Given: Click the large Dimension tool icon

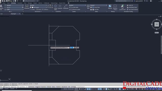Looking at the screenshot, I should [x=27, y=7].
